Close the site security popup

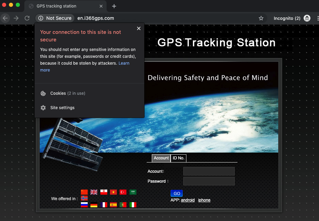tap(139, 28)
